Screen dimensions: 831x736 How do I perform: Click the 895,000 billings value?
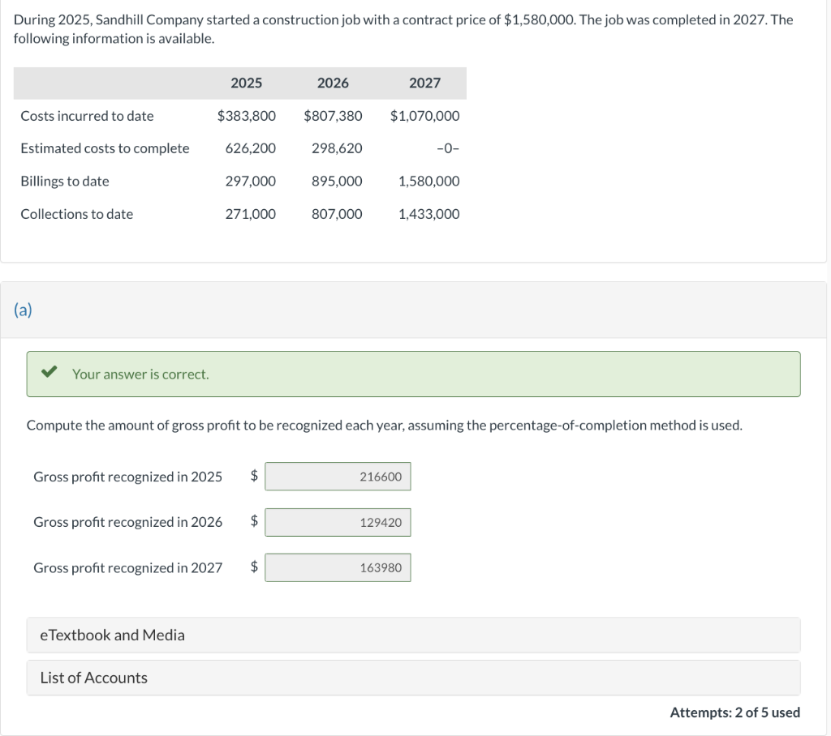pyautogui.click(x=337, y=181)
